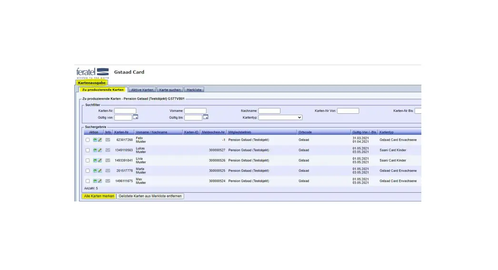The height and width of the screenshot is (270, 498).
Task: Click pencil edit icon for Marta Muster
Action: pyautogui.click(x=100, y=170)
